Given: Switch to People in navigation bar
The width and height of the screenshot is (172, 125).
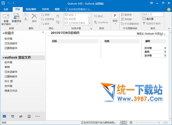Looking at the screenshot, I should pos(21,116).
